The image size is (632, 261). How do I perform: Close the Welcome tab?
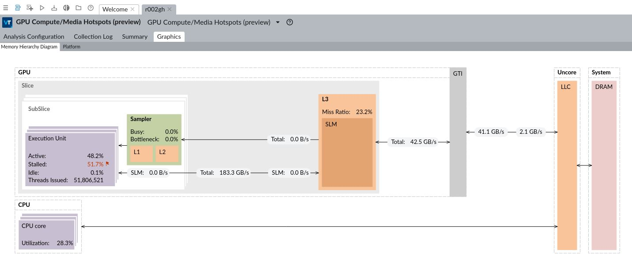click(132, 9)
